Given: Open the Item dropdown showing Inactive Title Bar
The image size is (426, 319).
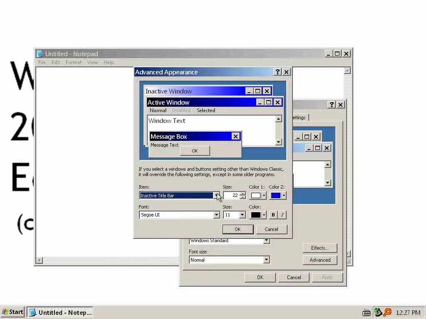Looking at the screenshot, I should (x=216, y=196).
